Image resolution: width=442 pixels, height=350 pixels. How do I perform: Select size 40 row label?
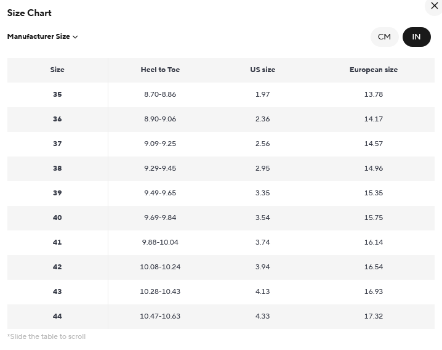pos(57,218)
